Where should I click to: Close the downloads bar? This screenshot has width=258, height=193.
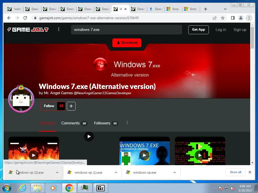click(x=250, y=172)
